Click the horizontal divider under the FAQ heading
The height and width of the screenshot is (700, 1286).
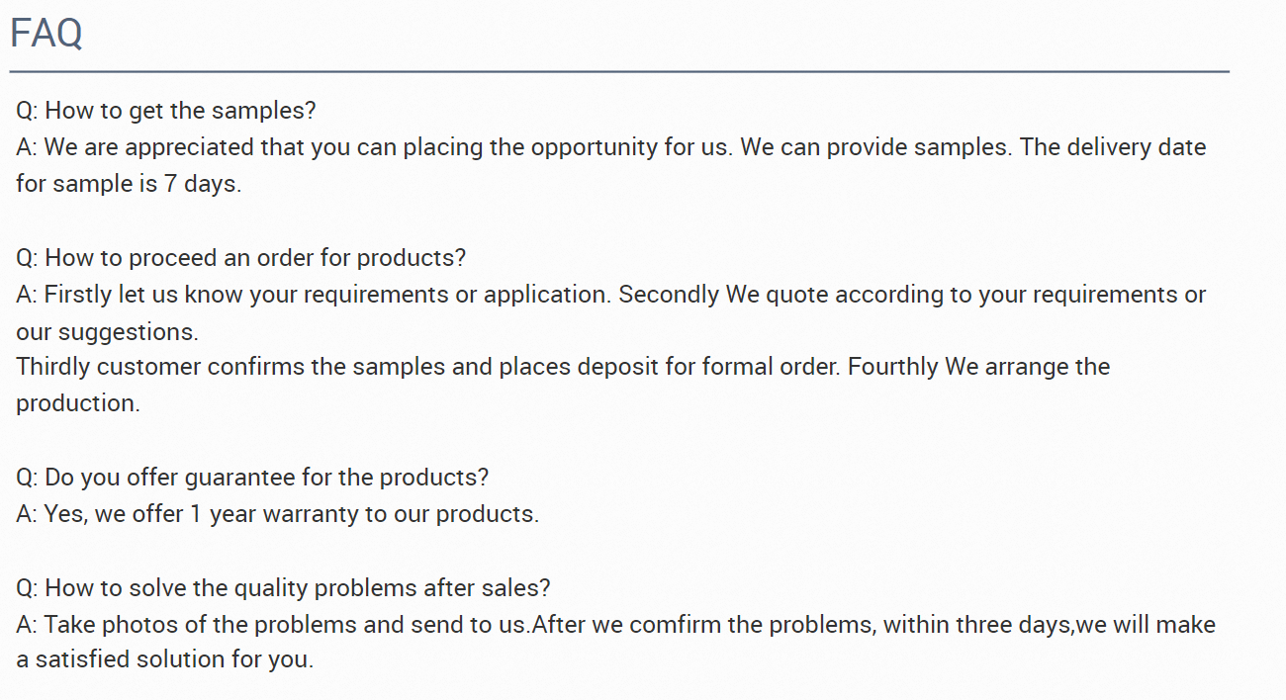coord(619,71)
